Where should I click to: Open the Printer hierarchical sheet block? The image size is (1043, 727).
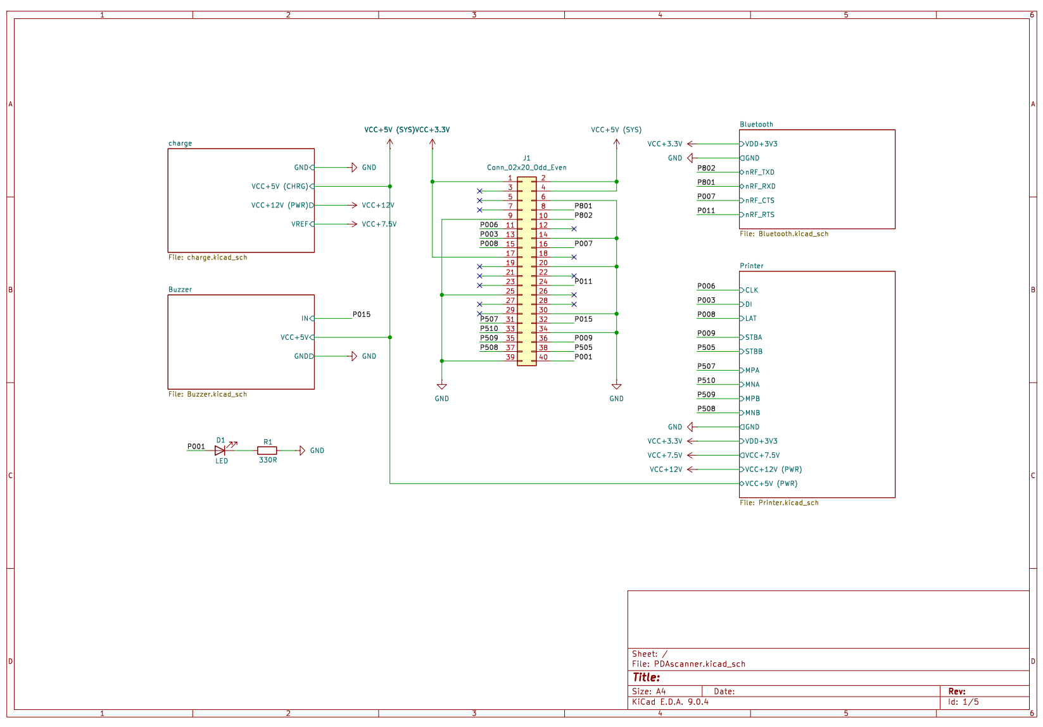tap(817, 384)
